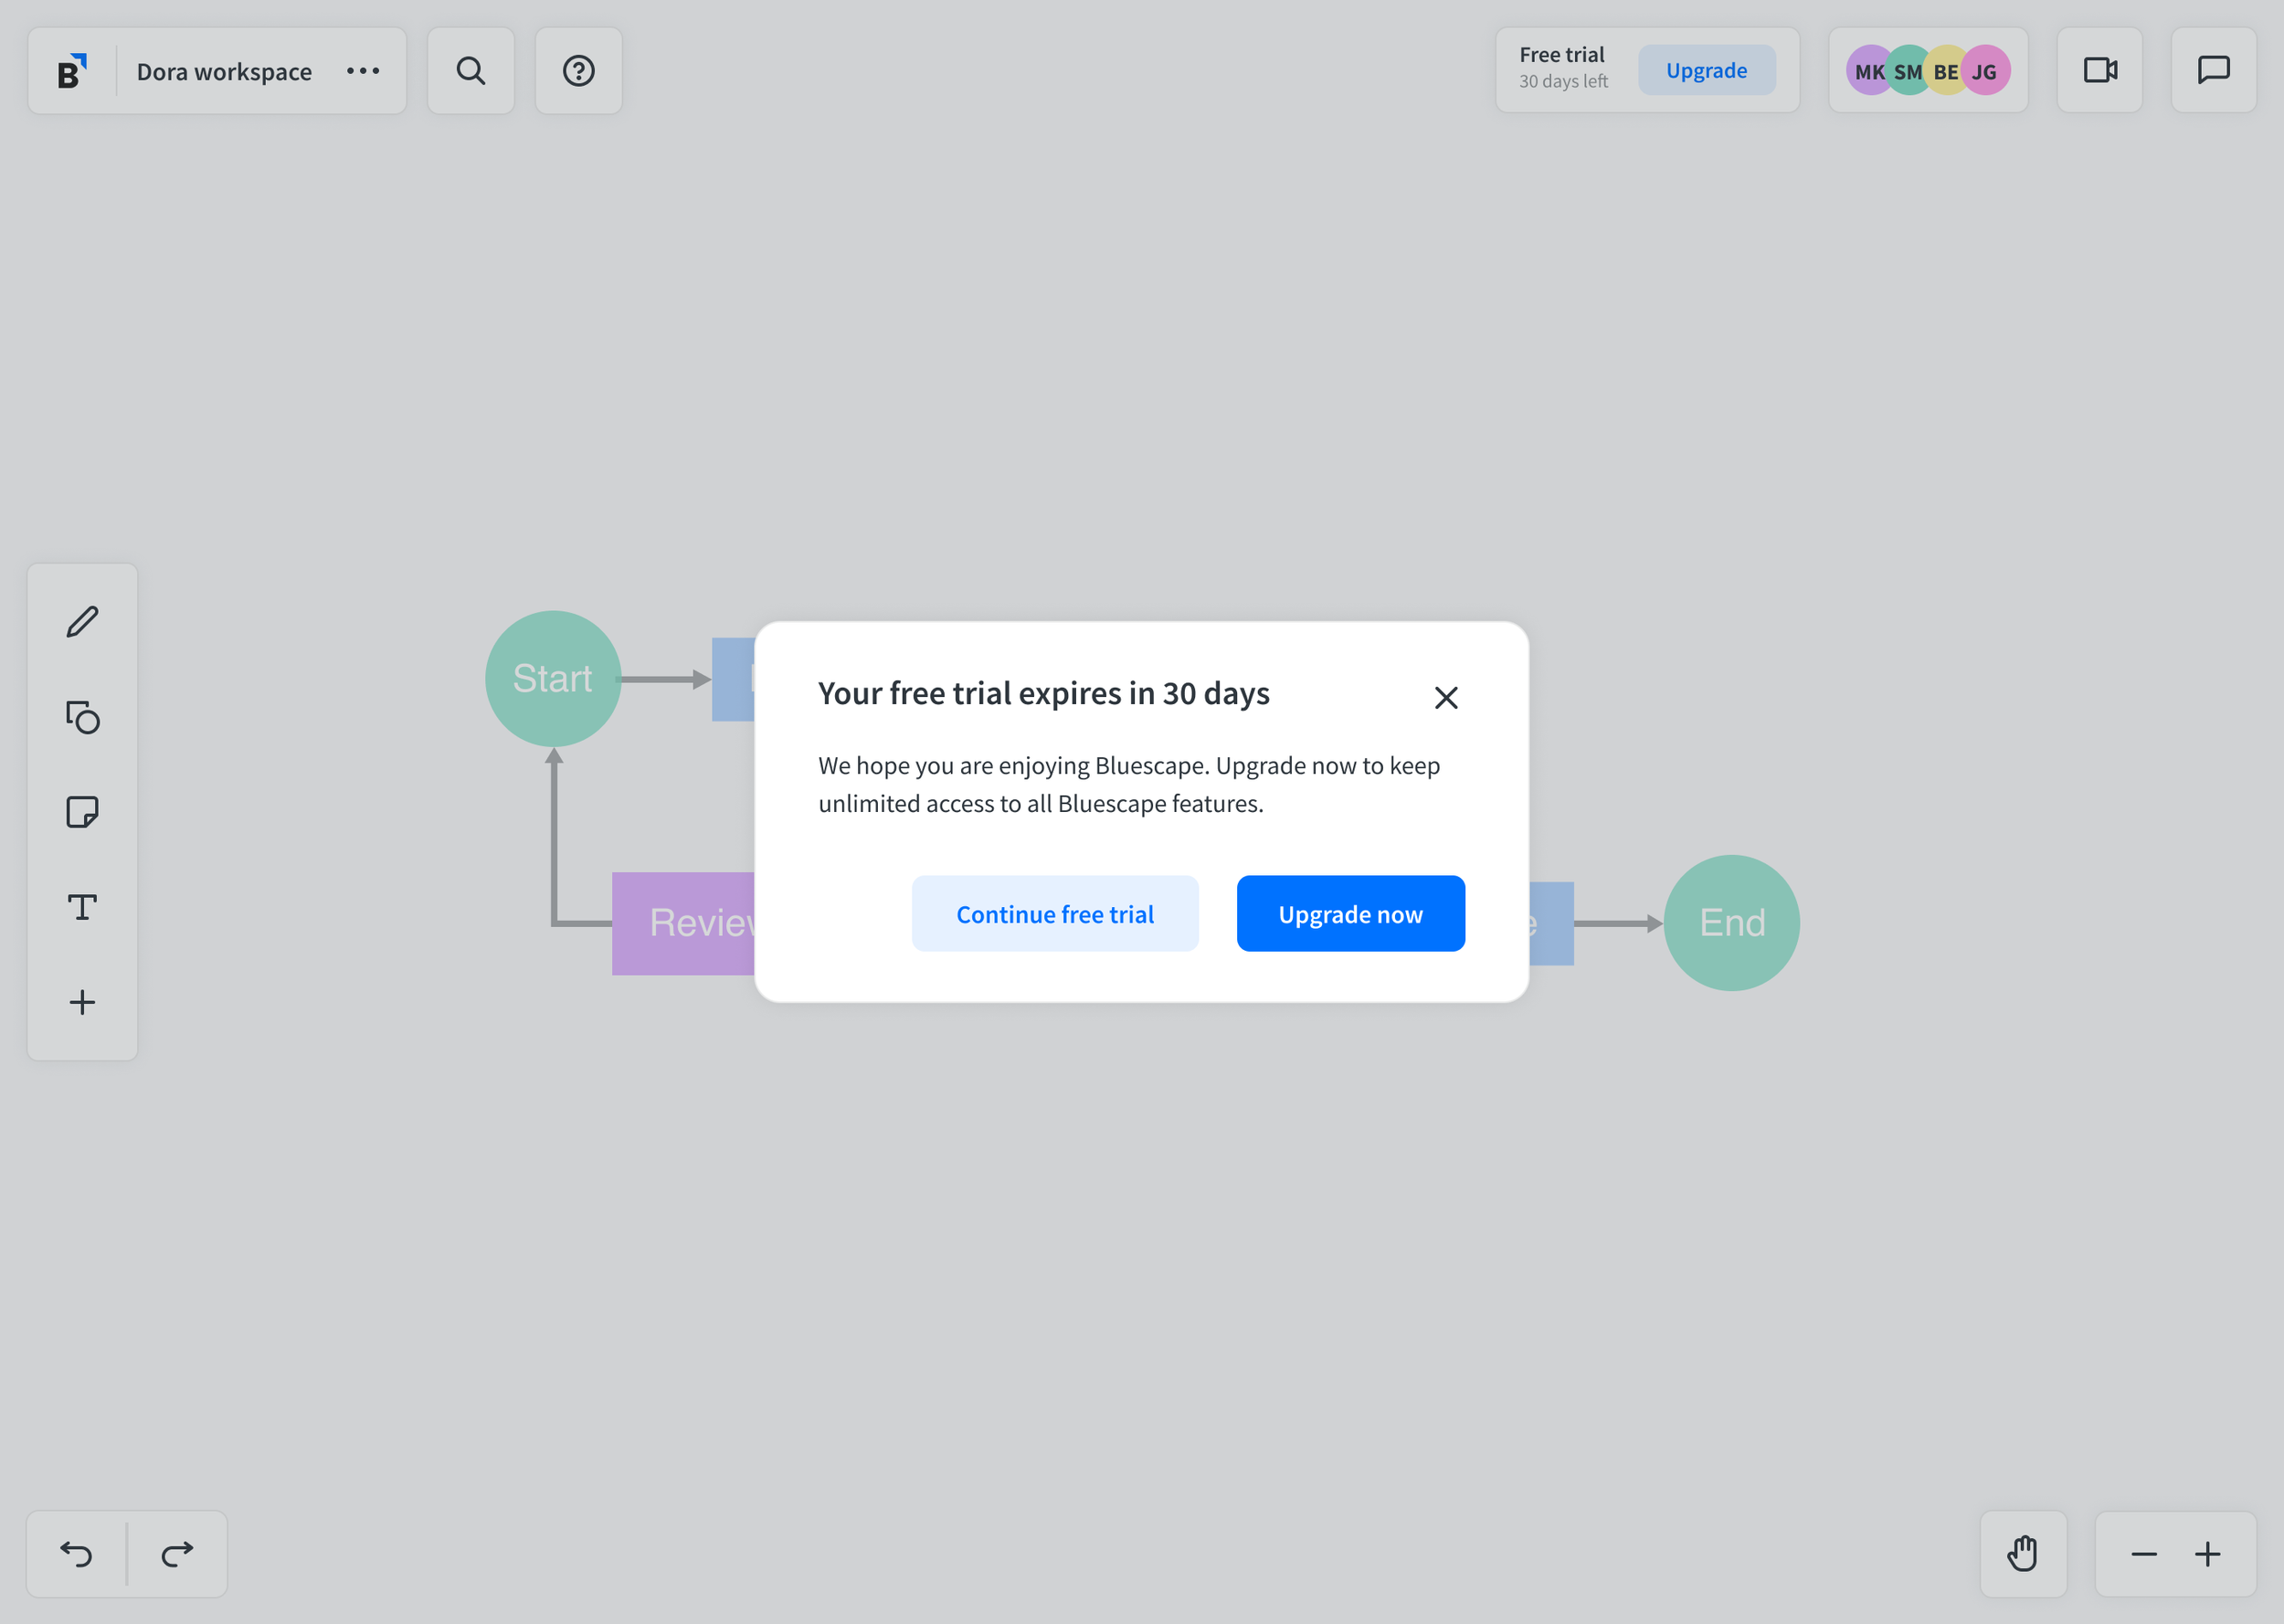This screenshot has height=1624, width=2284.
Task: Zoom out with the minus button
Action: (x=2144, y=1554)
